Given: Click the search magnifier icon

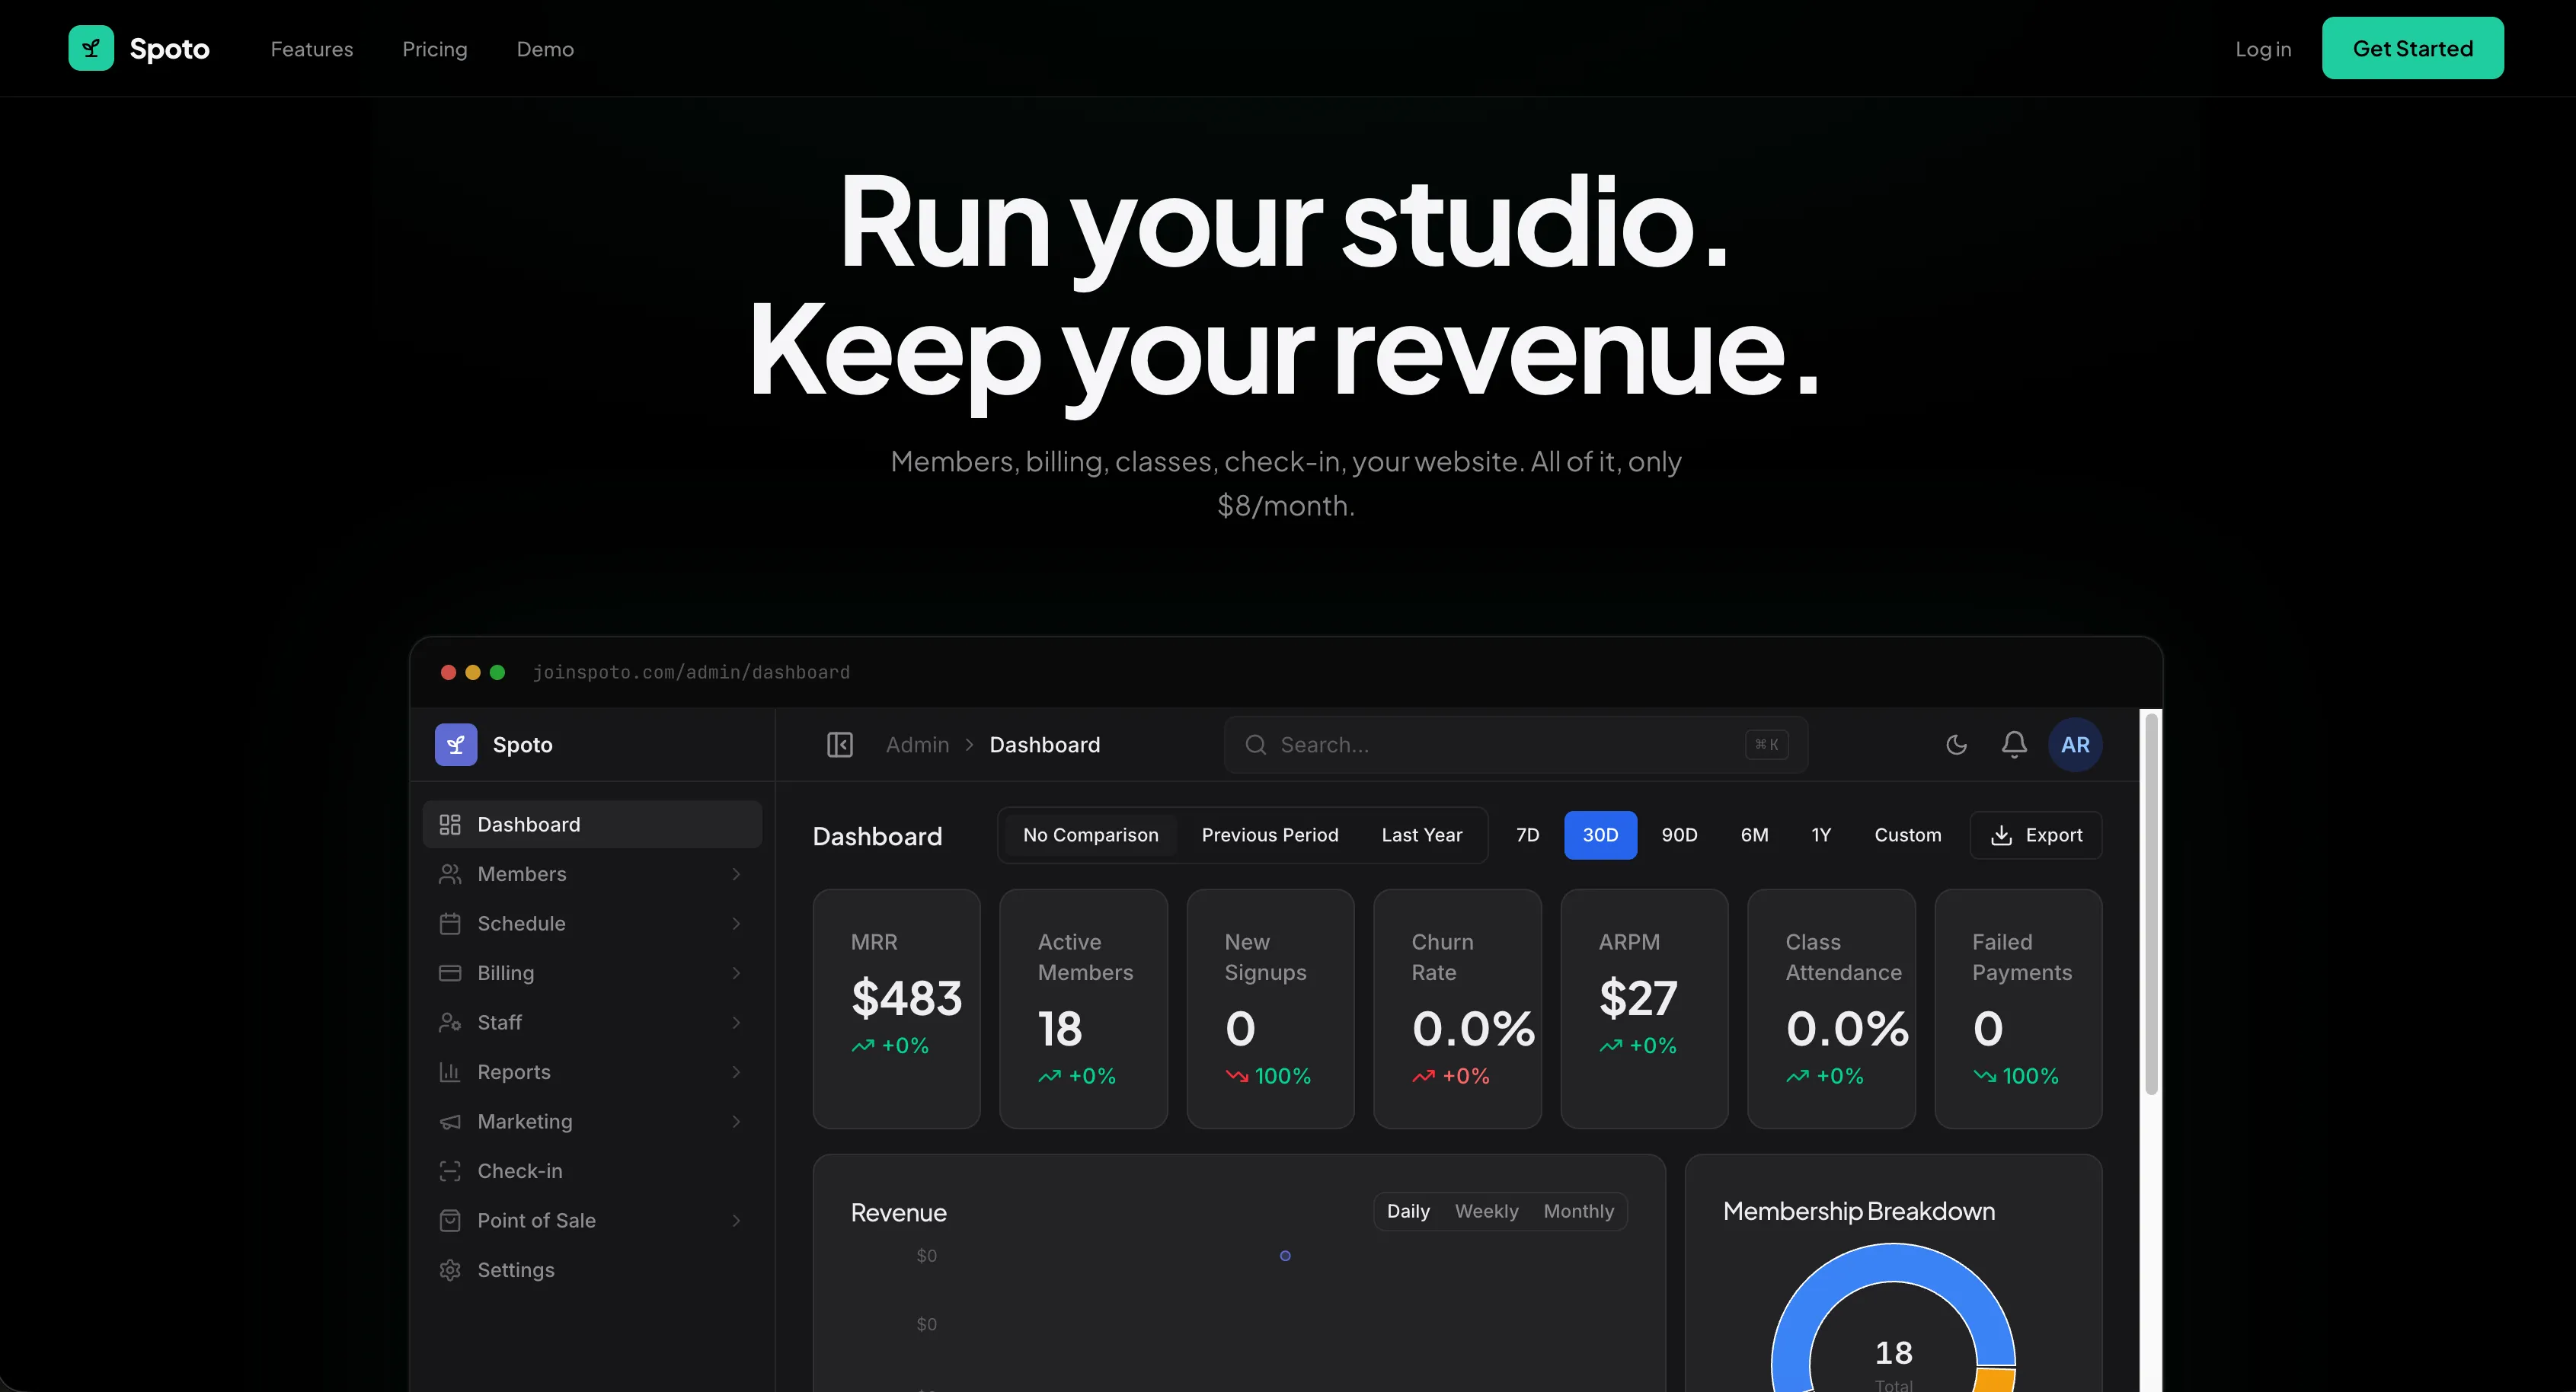Looking at the screenshot, I should pos(1256,745).
